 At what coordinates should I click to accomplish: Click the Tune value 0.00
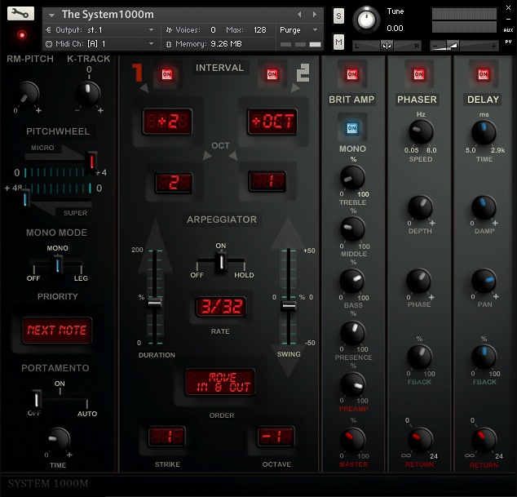coord(395,29)
